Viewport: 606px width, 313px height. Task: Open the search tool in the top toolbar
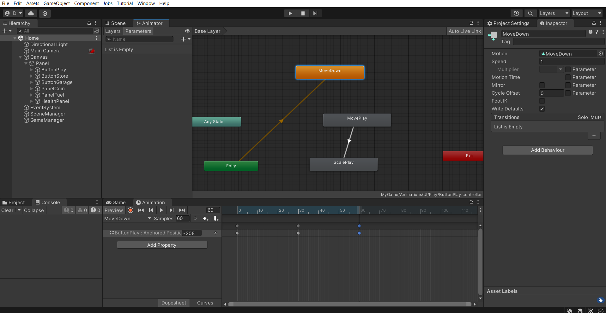point(530,13)
